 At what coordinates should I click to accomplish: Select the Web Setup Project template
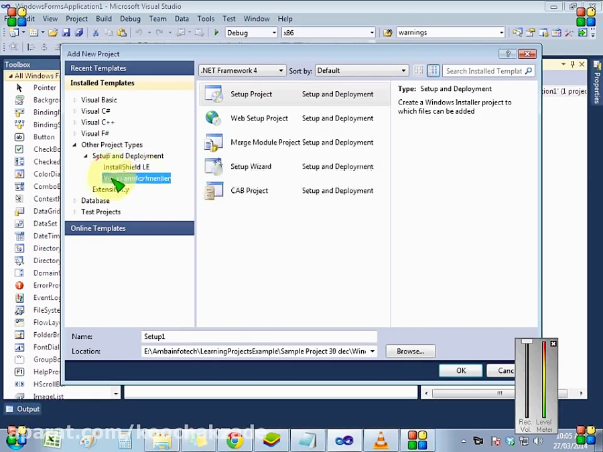point(259,118)
